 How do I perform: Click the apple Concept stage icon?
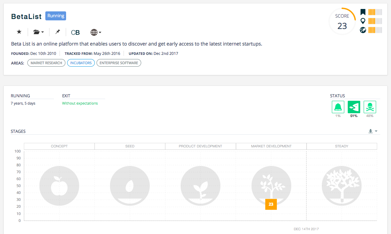(59, 185)
